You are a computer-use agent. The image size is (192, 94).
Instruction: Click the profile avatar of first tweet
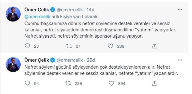pyautogui.click(x=13, y=14)
